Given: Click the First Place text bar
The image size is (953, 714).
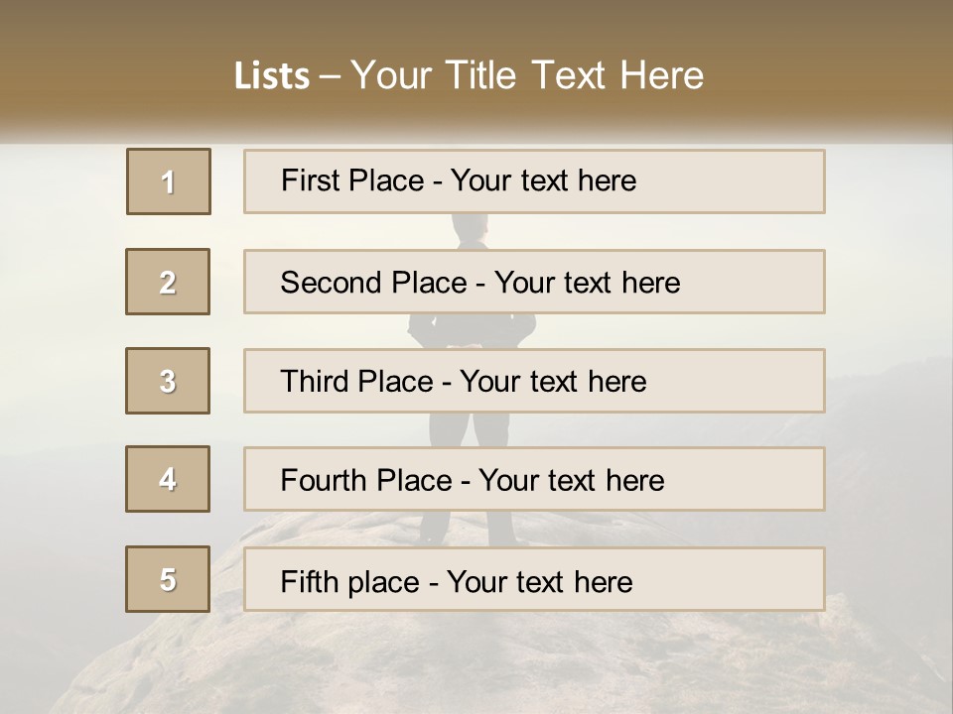Looking at the screenshot, I should click(534, 181).
